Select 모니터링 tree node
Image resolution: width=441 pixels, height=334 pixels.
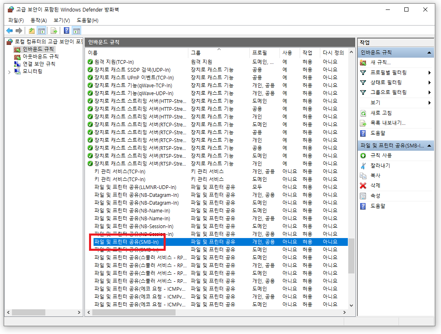(x=32, y=71)
